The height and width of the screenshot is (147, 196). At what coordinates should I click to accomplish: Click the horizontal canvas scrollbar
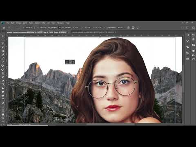(x=110, y=124)
